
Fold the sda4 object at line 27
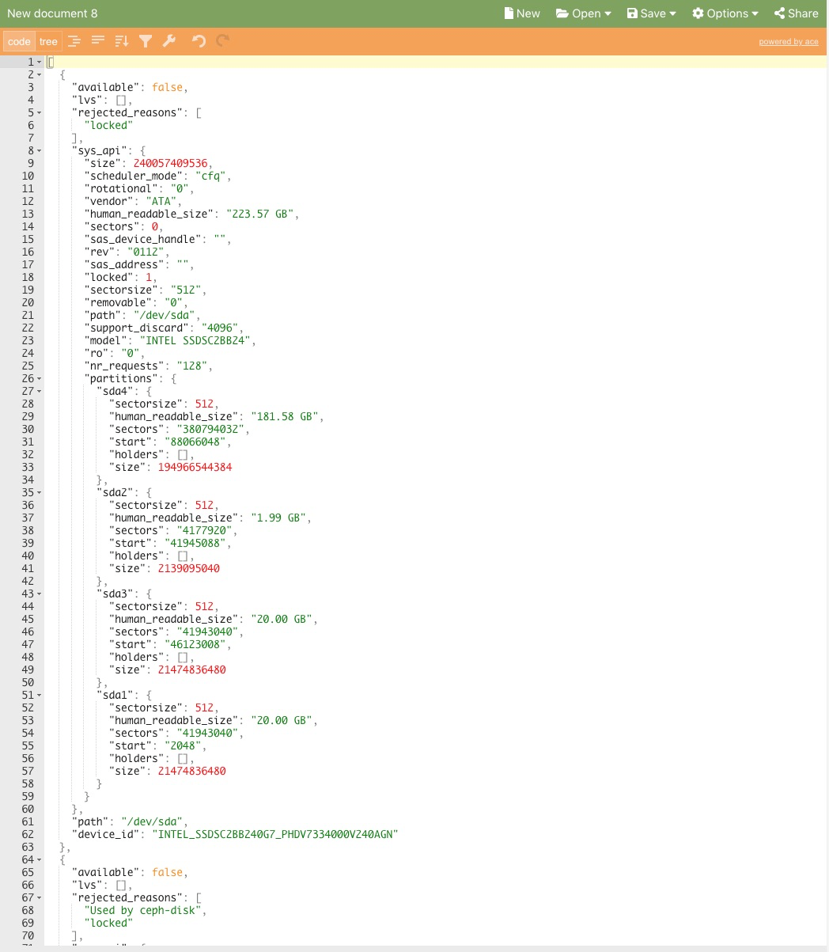point(40,391)
